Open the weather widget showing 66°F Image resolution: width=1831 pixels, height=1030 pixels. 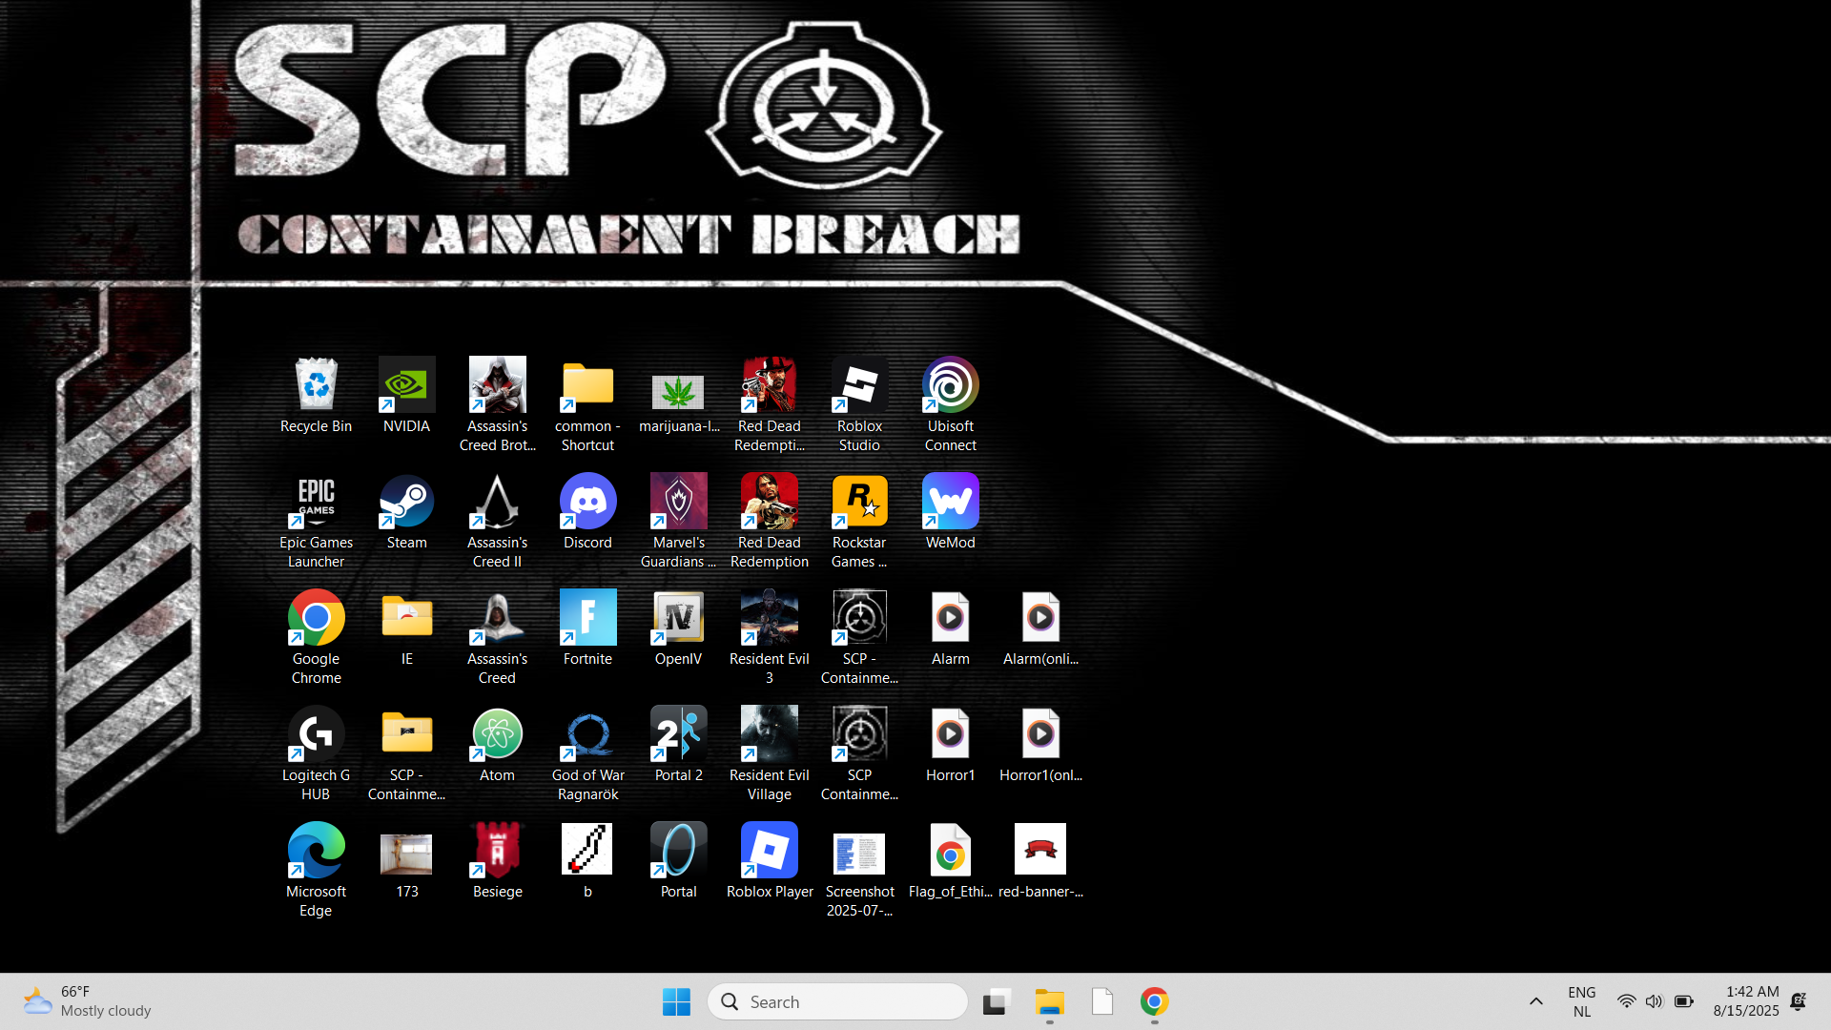(x=88, y=1001)
